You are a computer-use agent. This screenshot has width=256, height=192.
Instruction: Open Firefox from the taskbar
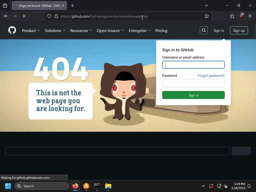(x=75, y=186)
